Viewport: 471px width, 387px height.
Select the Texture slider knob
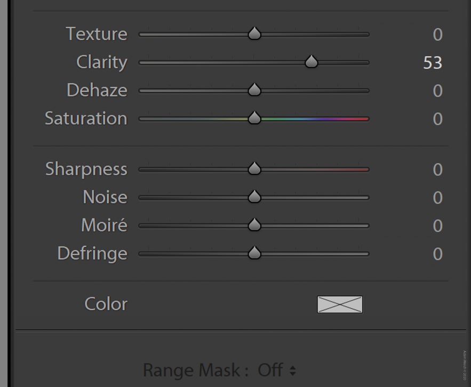[254, 34]
